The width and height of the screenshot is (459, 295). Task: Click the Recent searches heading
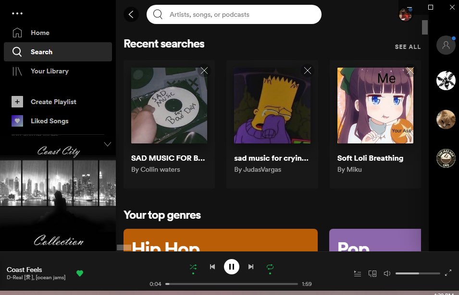pos(164,44)
